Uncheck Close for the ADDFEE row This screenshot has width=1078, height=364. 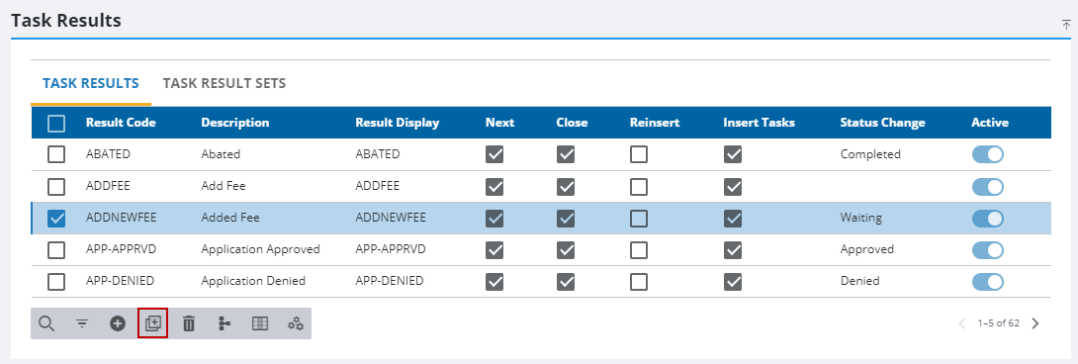click(565, 187)
